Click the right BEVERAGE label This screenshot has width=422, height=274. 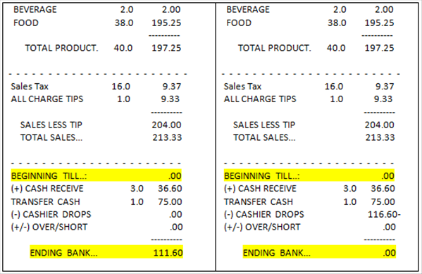point(248,9)
